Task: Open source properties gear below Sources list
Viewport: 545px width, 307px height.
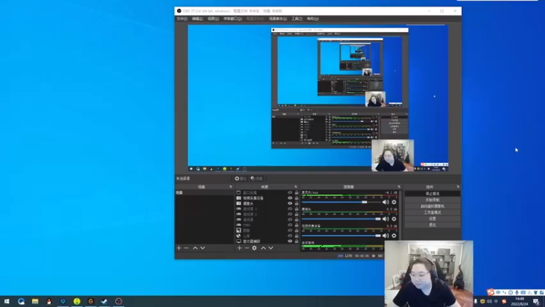Action: 254,248
